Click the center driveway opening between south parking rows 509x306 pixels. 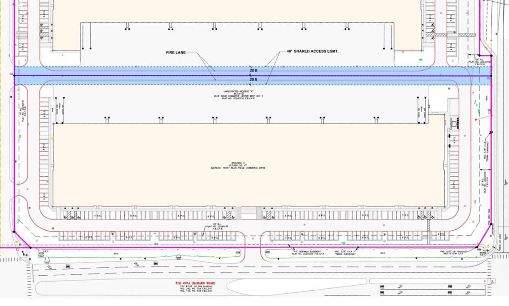(253, 240)
